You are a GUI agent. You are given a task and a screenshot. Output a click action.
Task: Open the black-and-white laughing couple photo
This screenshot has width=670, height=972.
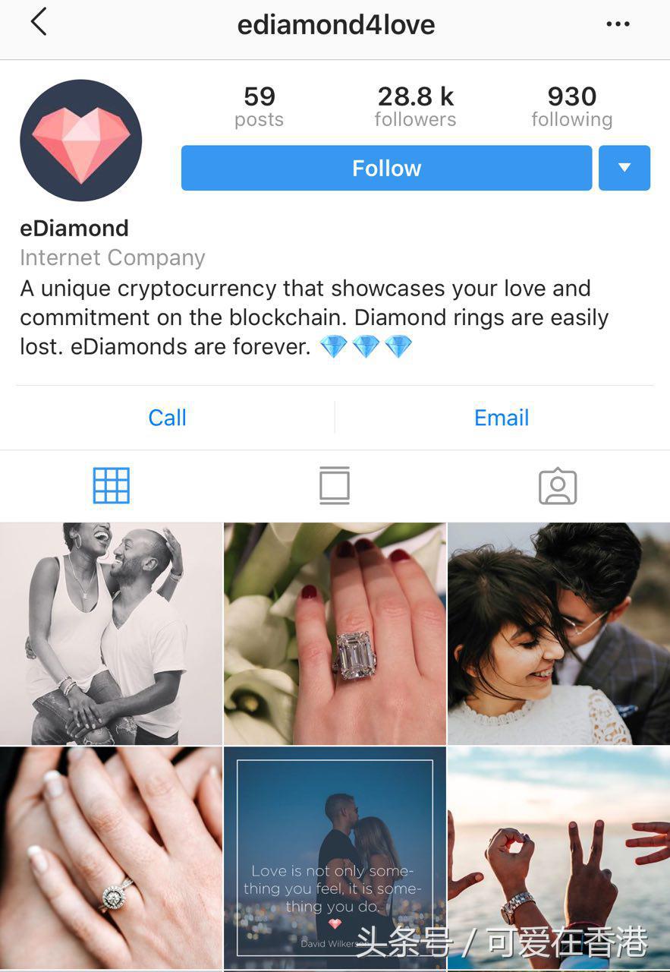pos(111,633)
